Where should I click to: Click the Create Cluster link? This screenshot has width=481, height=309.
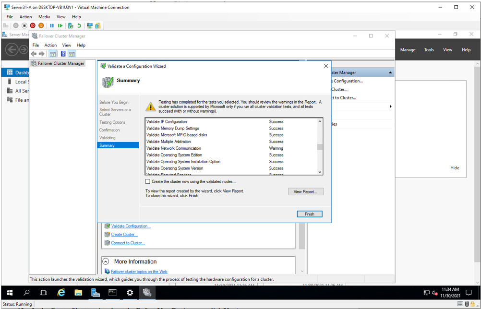coord(124,235)
